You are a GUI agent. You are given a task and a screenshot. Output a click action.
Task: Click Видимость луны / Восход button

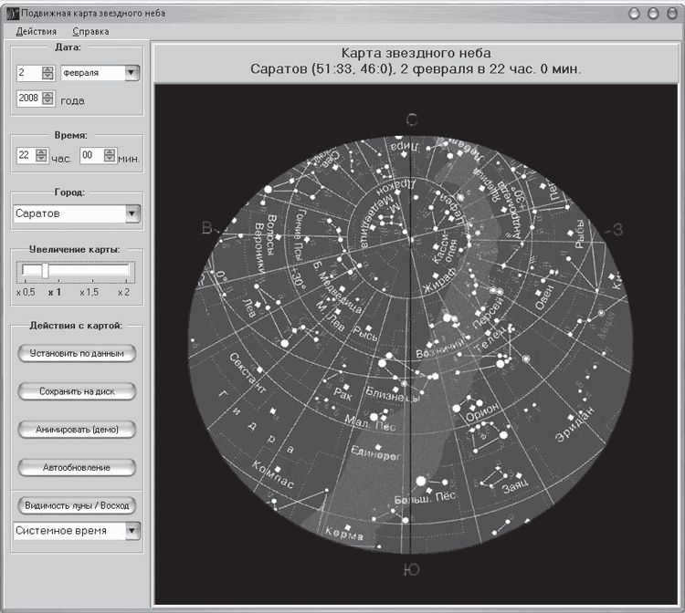click(77, 505)
